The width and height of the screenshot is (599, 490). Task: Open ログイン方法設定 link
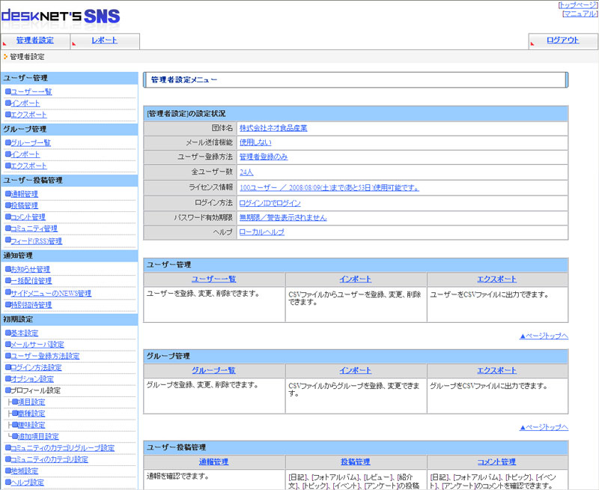pos(36,367)
